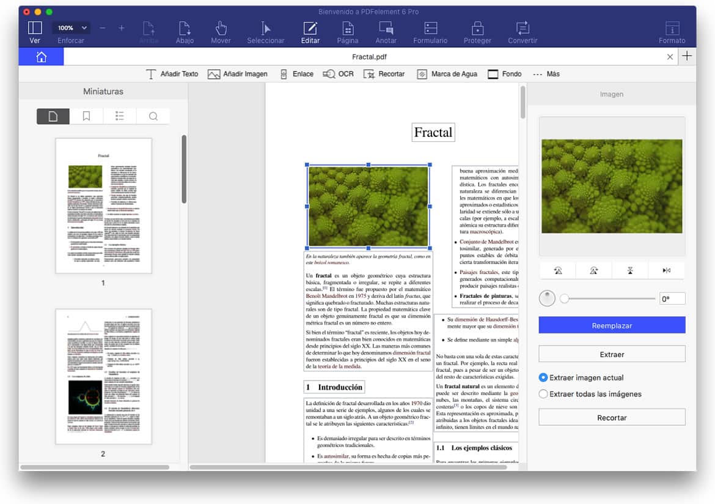The width and height of the screenshot is (715, 504).
Task: Click the Convertir toolbar icon
Action: (522, 32)
